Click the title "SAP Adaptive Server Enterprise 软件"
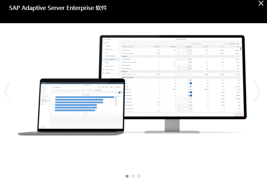 tap(58, 8)
